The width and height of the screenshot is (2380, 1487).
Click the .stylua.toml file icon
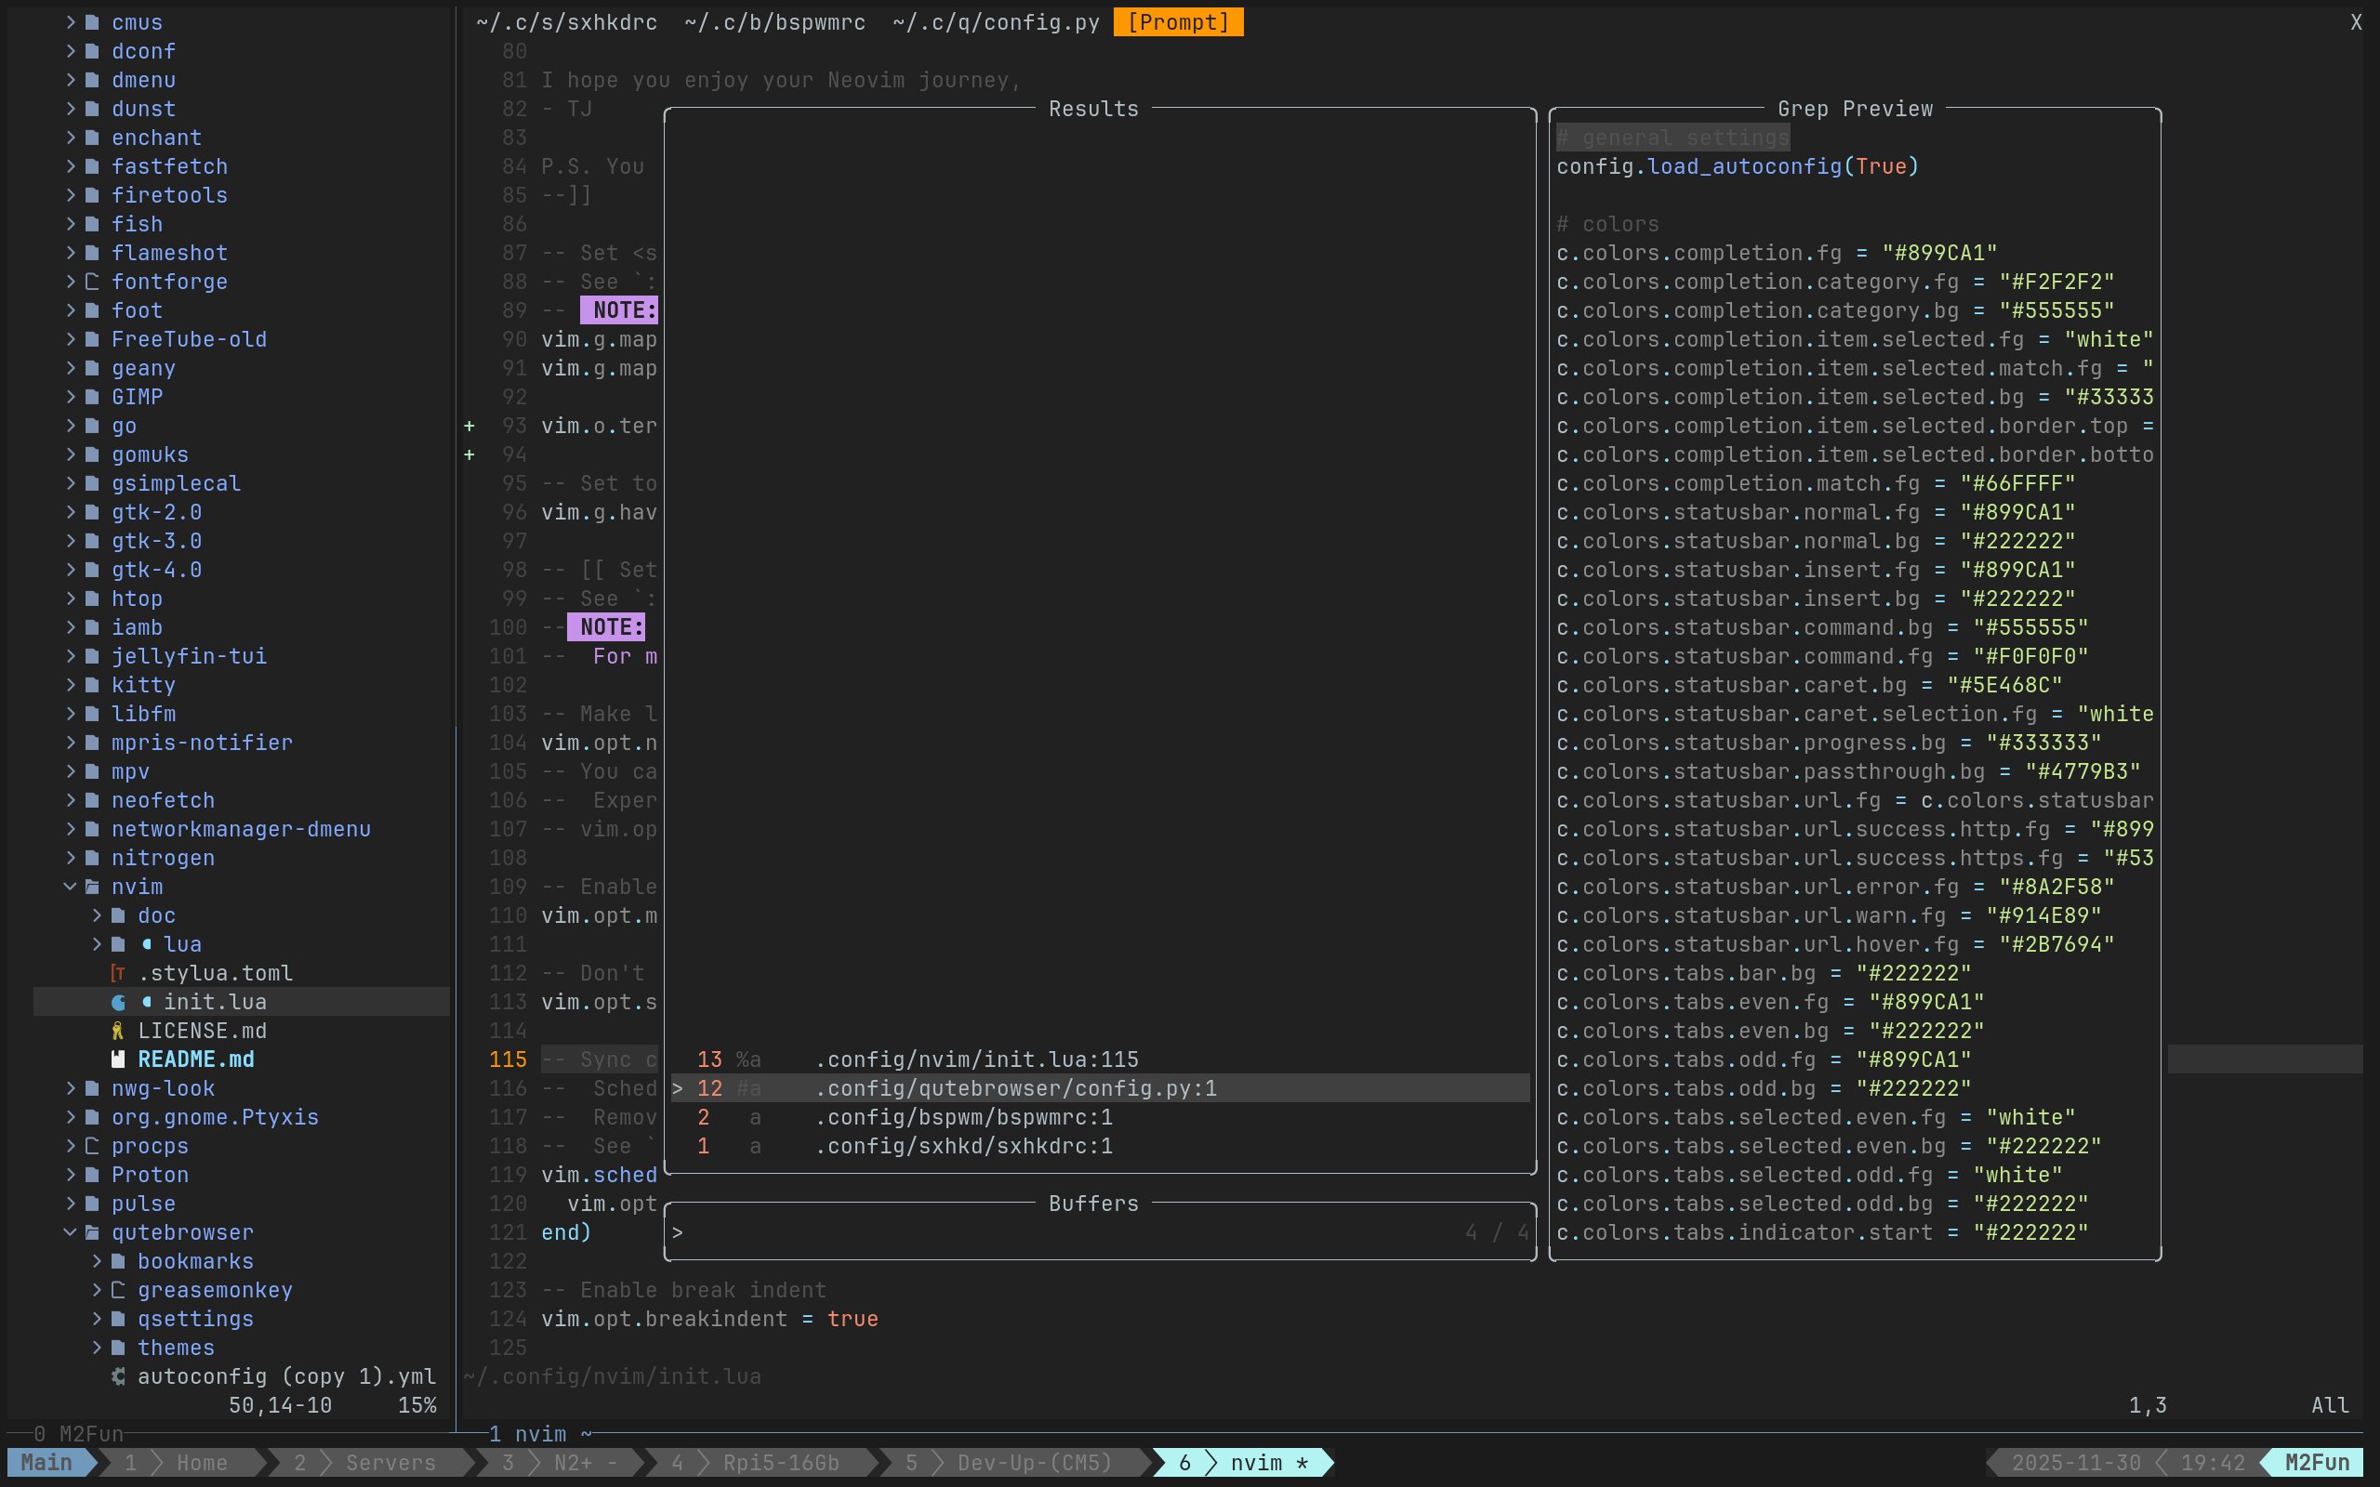coord(118,973)
